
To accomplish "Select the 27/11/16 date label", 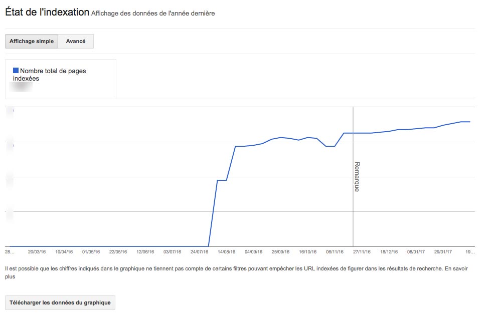I will (x=362, y=252).
